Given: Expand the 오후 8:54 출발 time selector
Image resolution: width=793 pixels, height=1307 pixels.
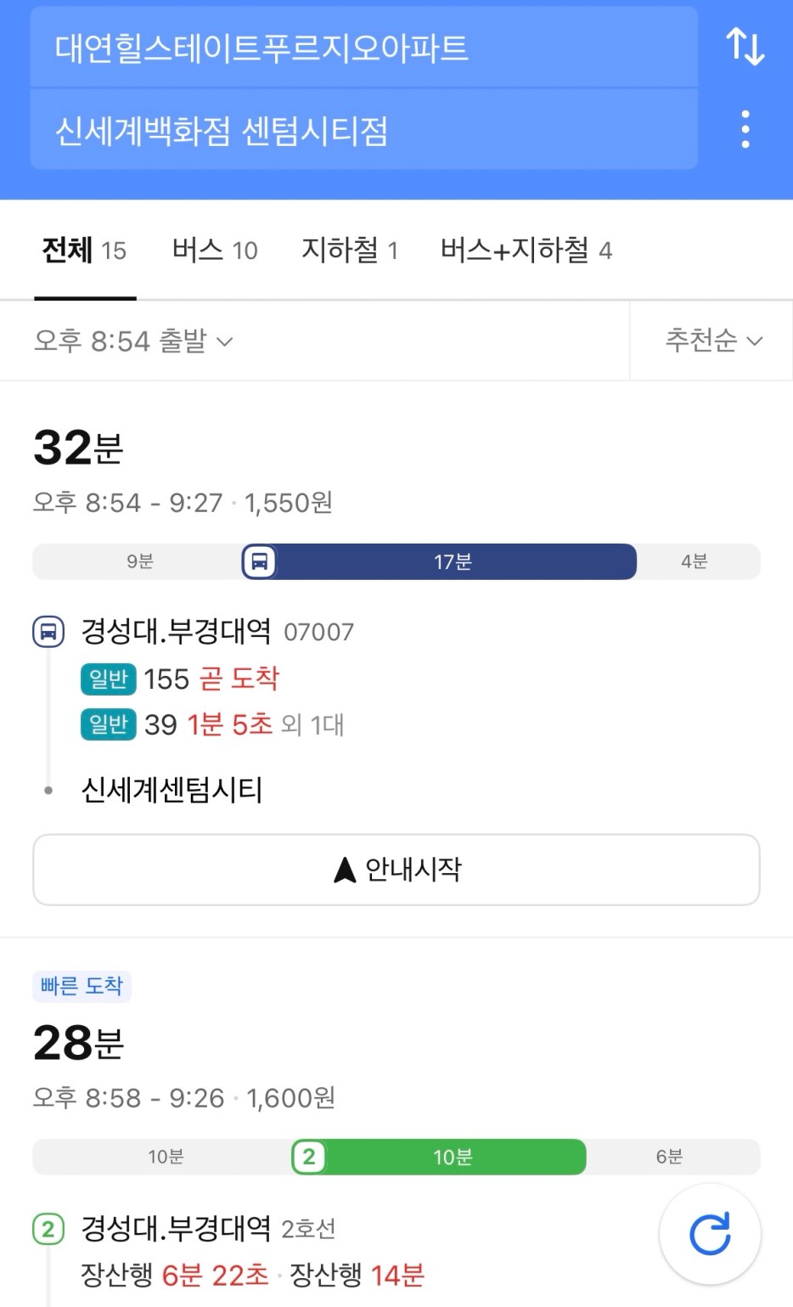Looking at the screenshot, I should coord(133,341).
